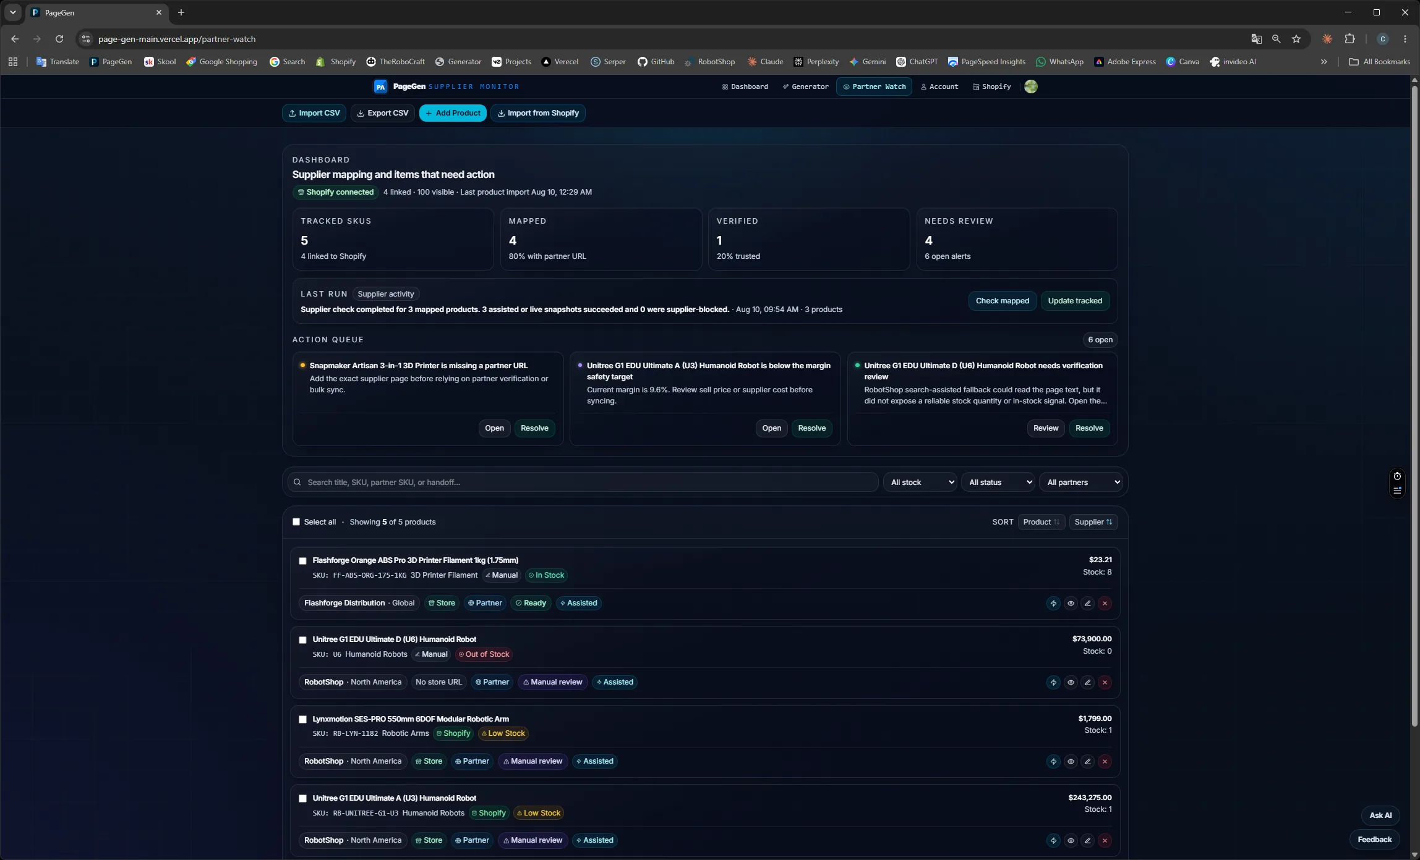The height and width of the screenshot is (860, 1420).
Task: Click eye view icon for Flashforge Orange ABS row
Action: click(x=1071, y=603)
